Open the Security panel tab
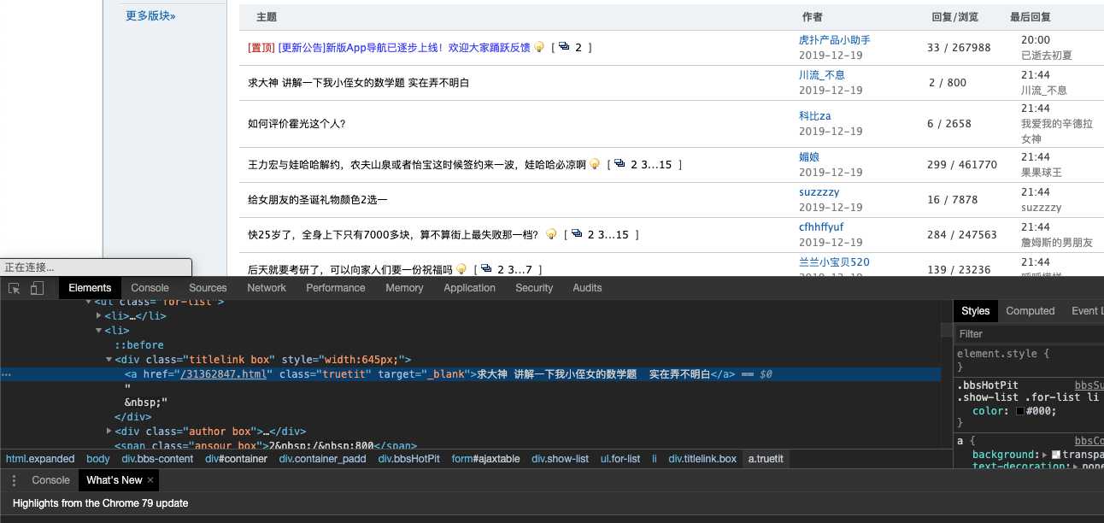 [x=534, y=288]
